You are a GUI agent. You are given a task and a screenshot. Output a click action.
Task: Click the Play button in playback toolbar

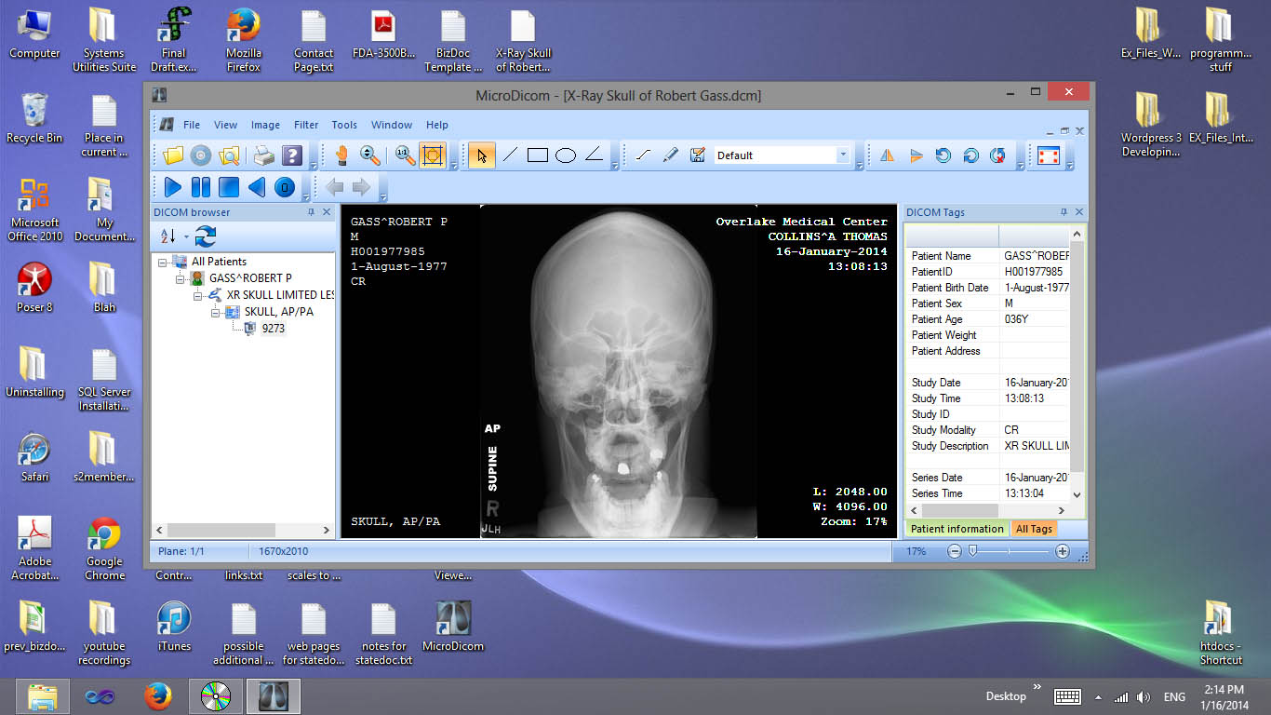tap(172, 187)
